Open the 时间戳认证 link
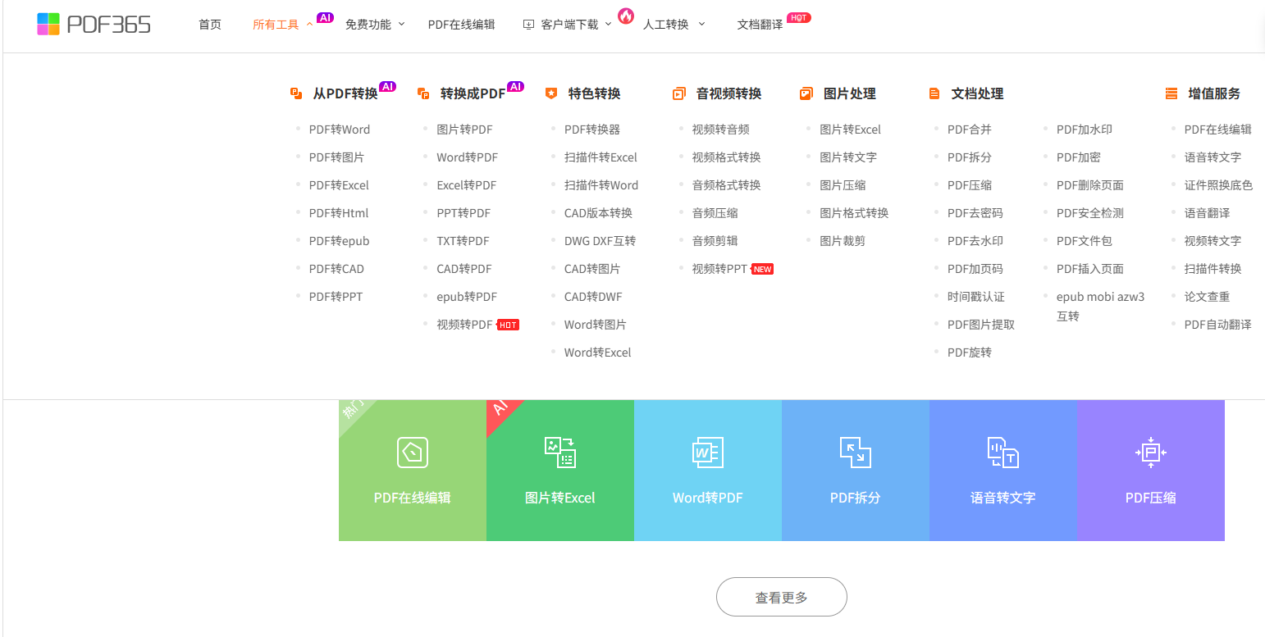Viewport: 1265px width, 637px height. (976, 297)
